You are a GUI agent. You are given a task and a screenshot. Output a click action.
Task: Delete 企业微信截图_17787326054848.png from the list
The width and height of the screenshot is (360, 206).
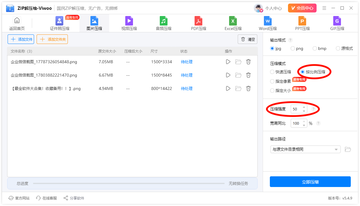pos(248,62)
